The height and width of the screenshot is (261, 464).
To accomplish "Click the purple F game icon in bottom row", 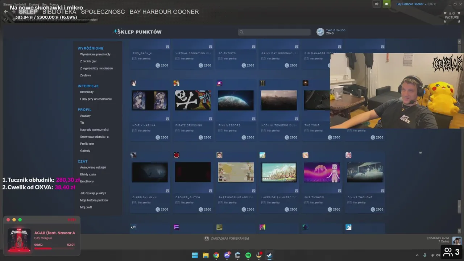I will [177, 227].
